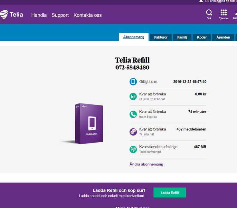Click the purple messages chat icon

coord(133,132)
